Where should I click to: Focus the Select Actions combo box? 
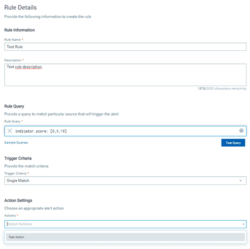click(x=125, y=224)
